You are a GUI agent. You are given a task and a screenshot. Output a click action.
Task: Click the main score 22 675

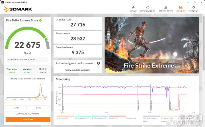(x=27, y=45)
